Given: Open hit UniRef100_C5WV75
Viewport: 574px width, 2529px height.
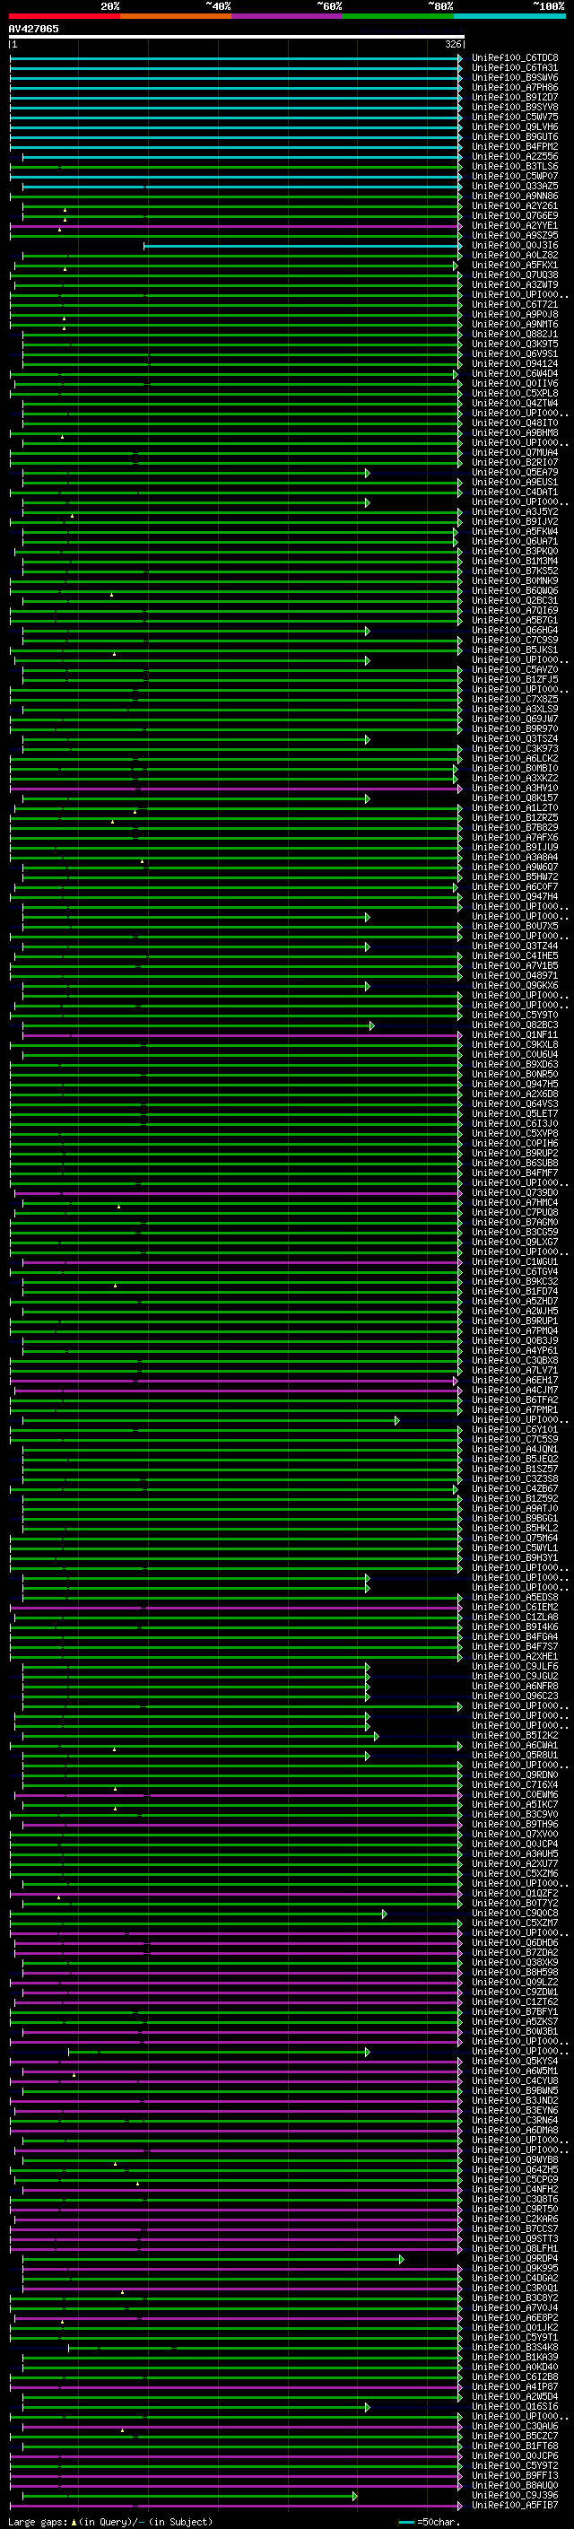Looking at the screenshot, I should click(x=515, y=117).
